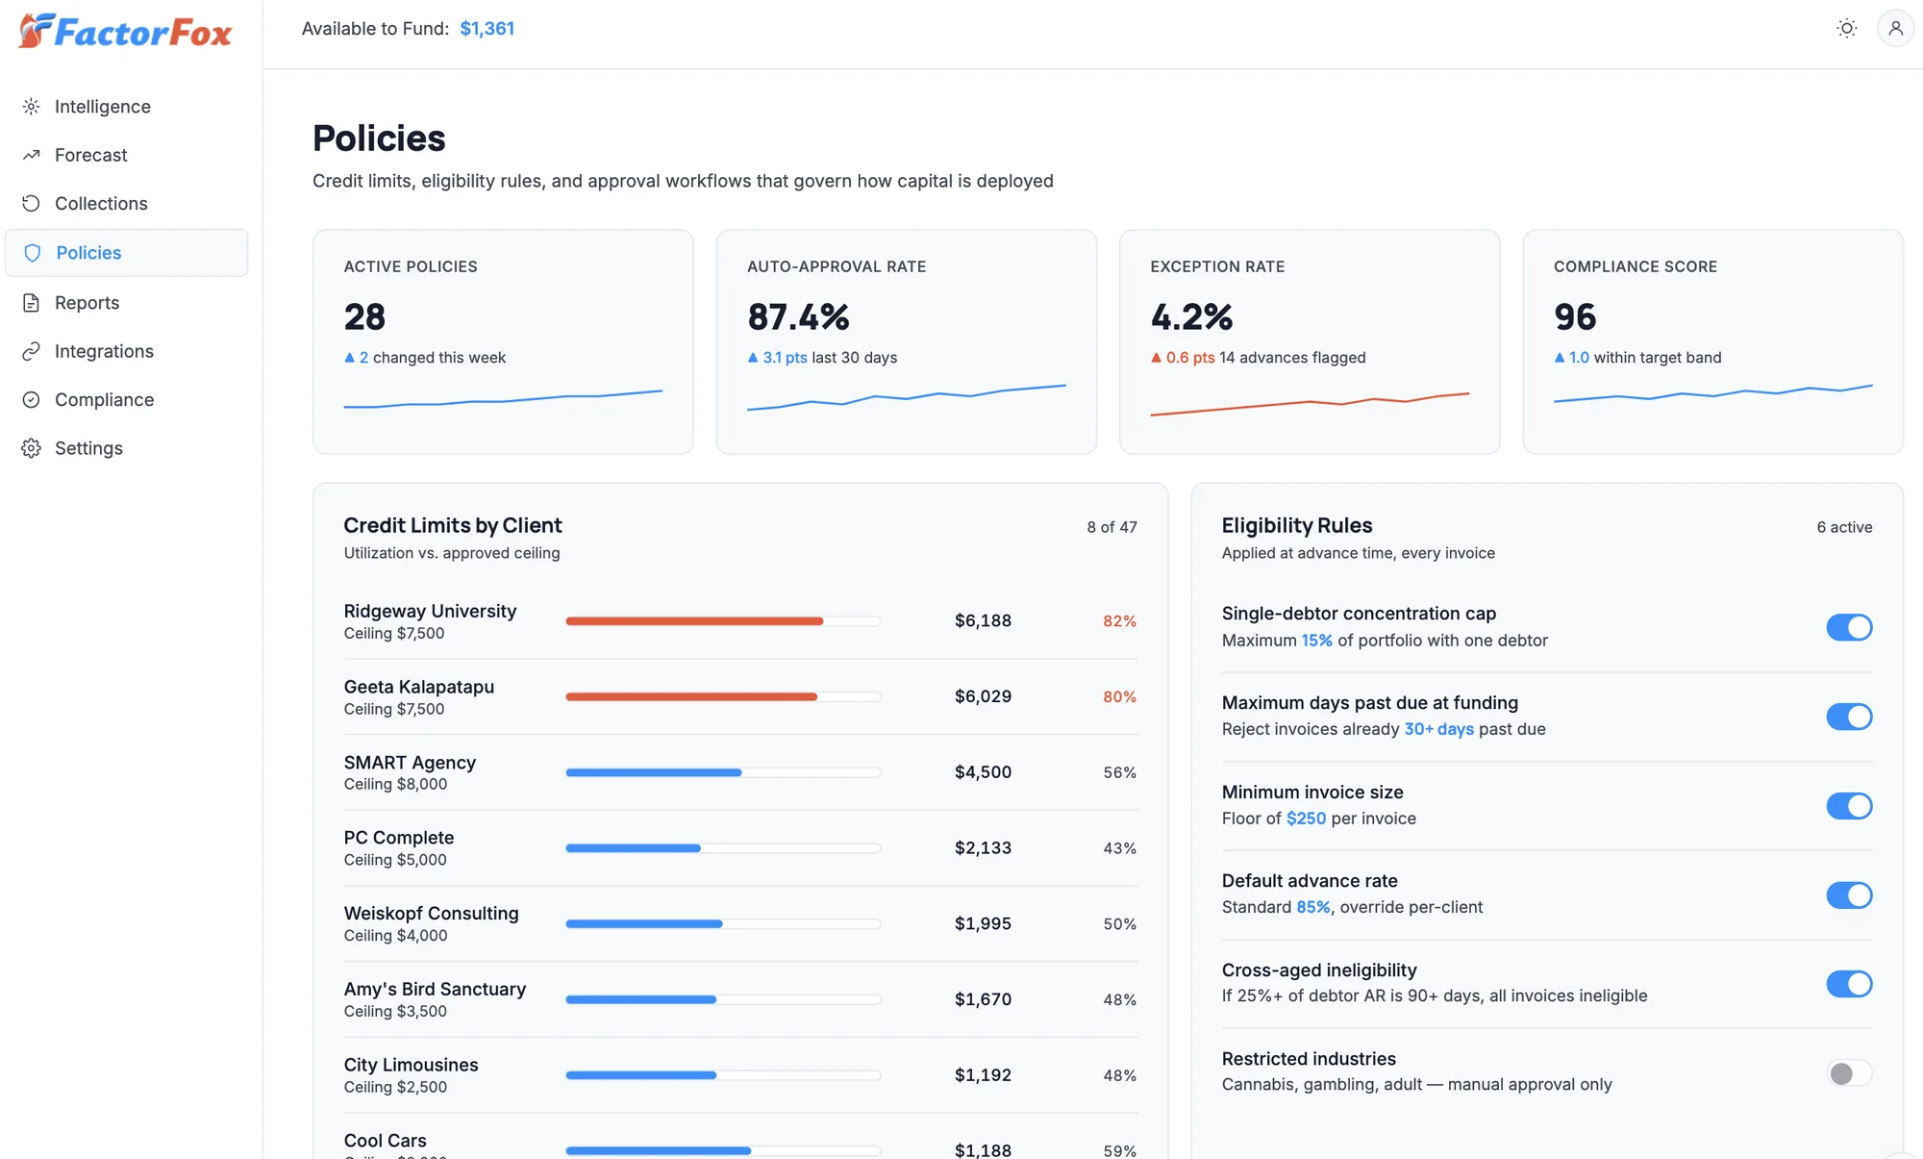Click SMART Agency's $4,500 balance
The image size is (1923, 1159).
coord(983,772)
